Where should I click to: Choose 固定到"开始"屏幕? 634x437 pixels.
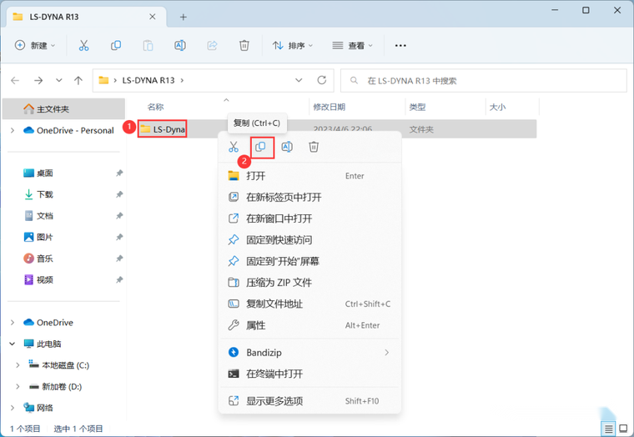coord(310,261)
